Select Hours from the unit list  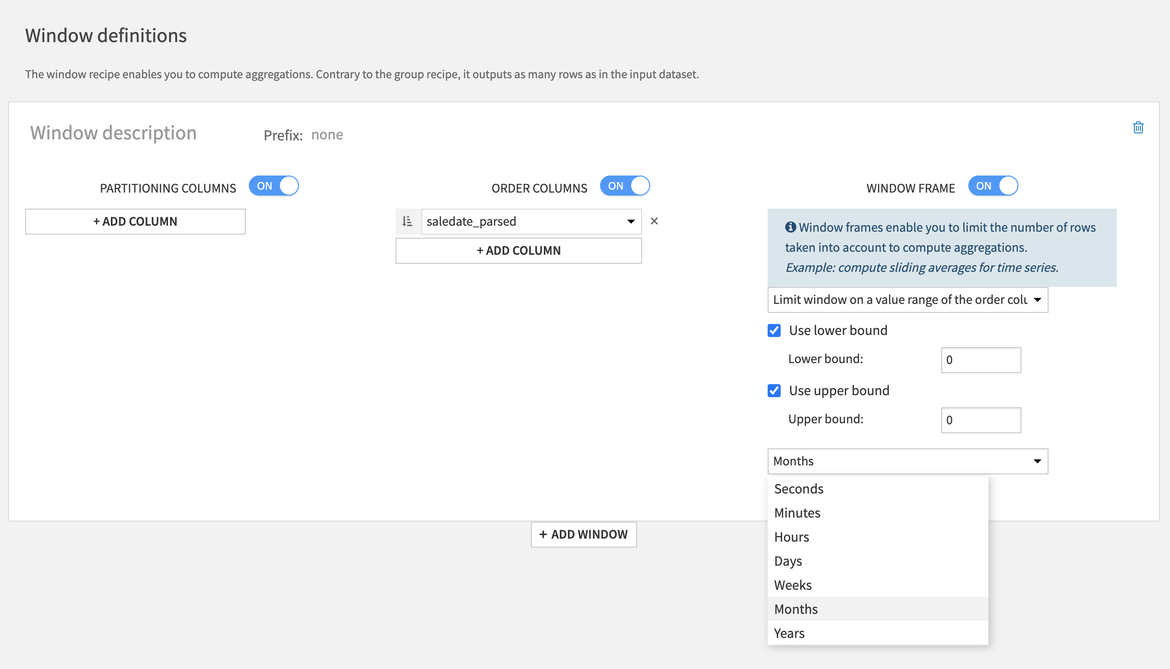pyautogui.click(x=877, y=537)
